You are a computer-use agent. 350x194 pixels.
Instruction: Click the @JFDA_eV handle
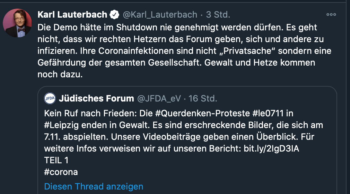[x=159, y=98]
